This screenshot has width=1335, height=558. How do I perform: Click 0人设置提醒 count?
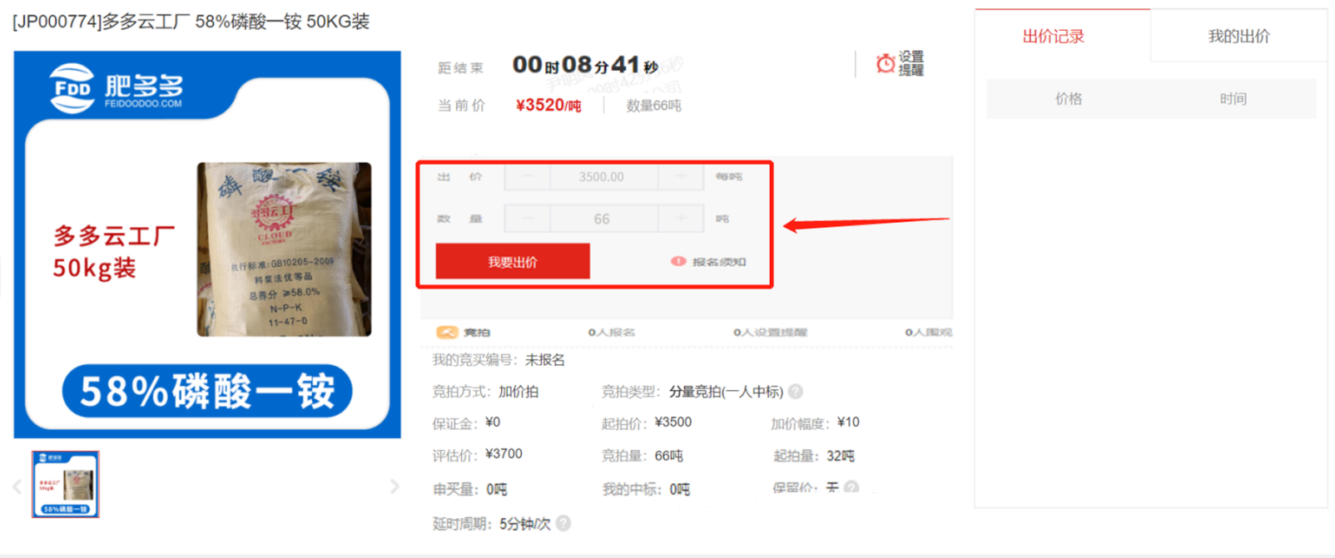[x=770, y=332]
